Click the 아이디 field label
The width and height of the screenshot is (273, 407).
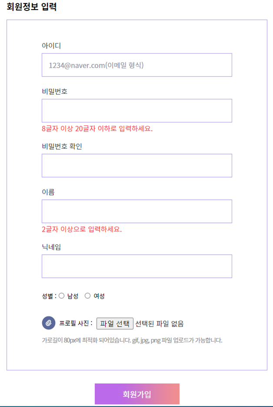pos(51,46)
